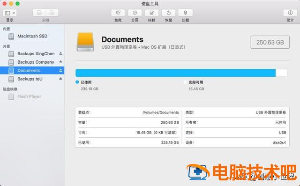Click the blue 已使用 legend dot
Screen dimensions: 300x186
coord(77,82)
